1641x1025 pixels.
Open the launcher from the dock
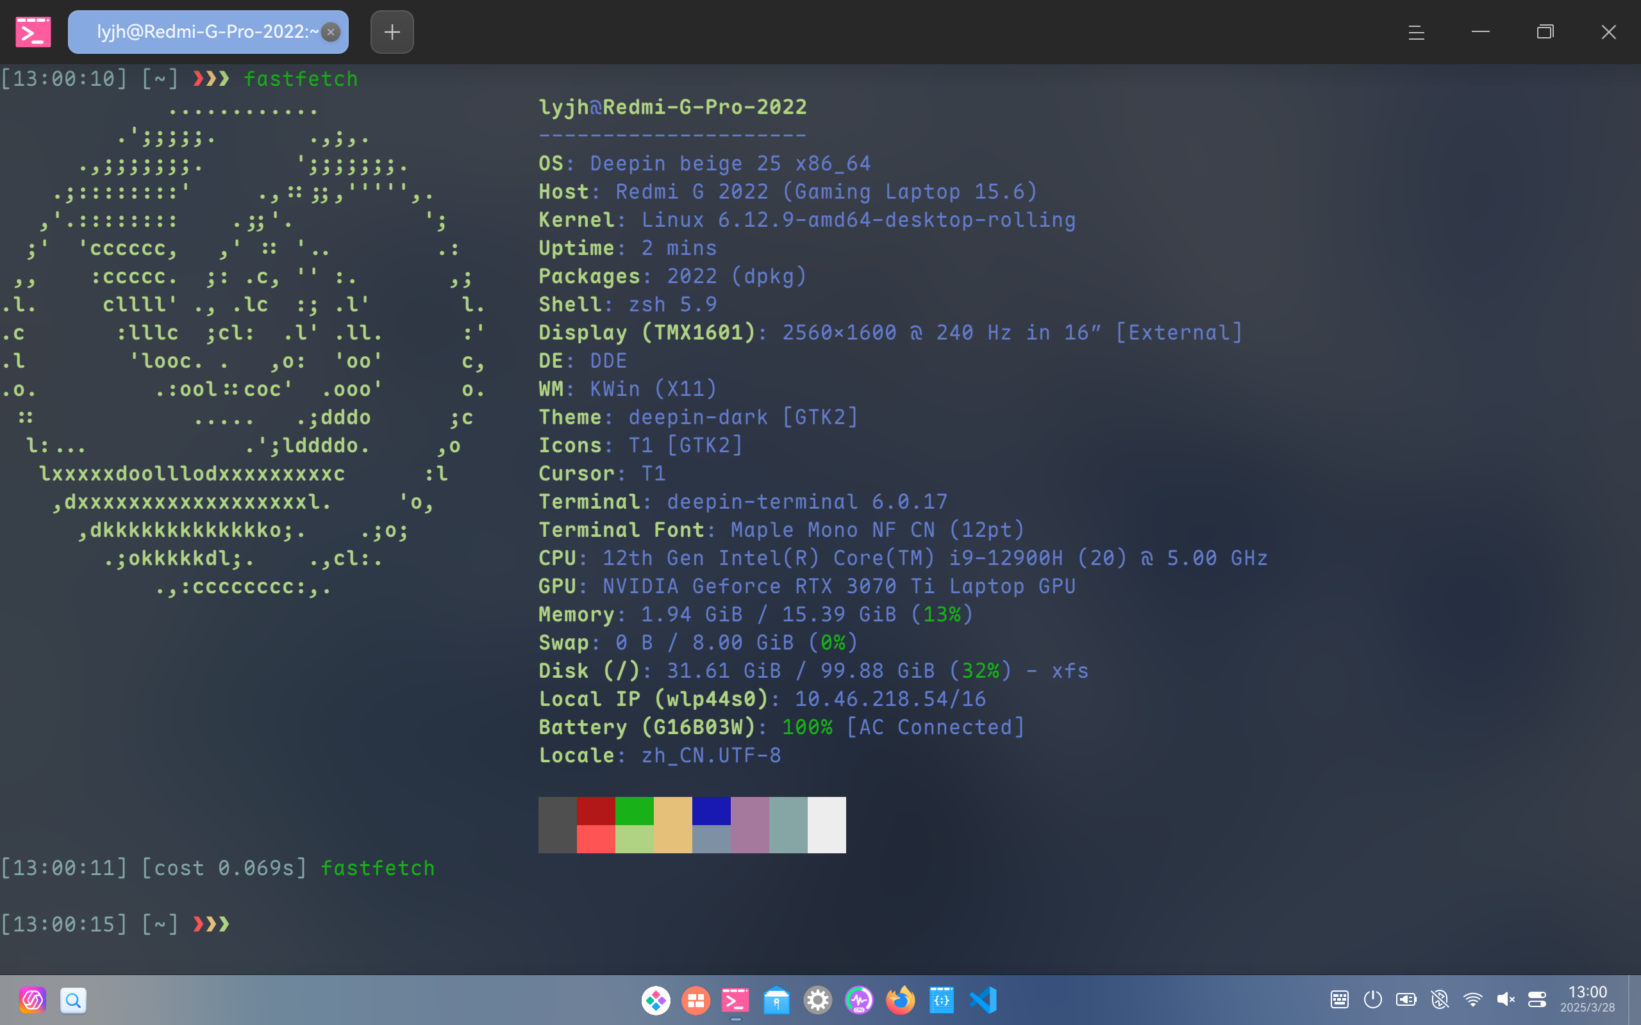tap(33, 1000)
